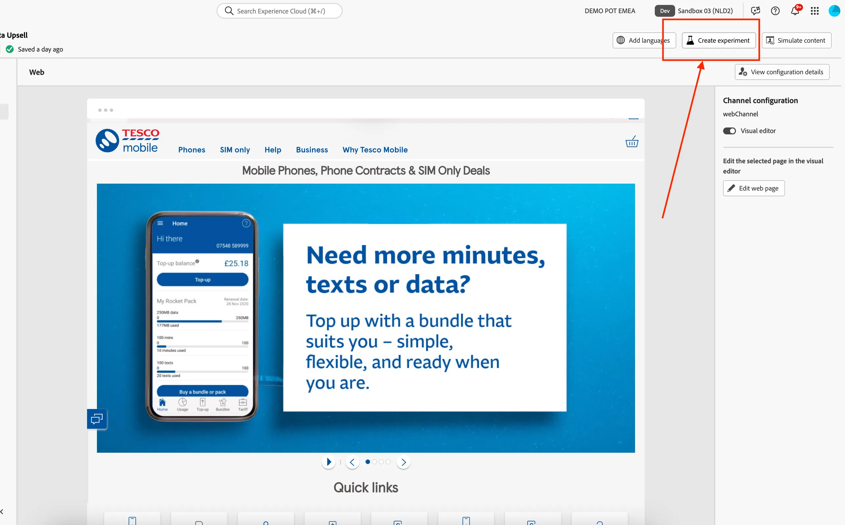The image size is (845, 525).
Task: Go to next carousel slide
Action: coord(403,462)
